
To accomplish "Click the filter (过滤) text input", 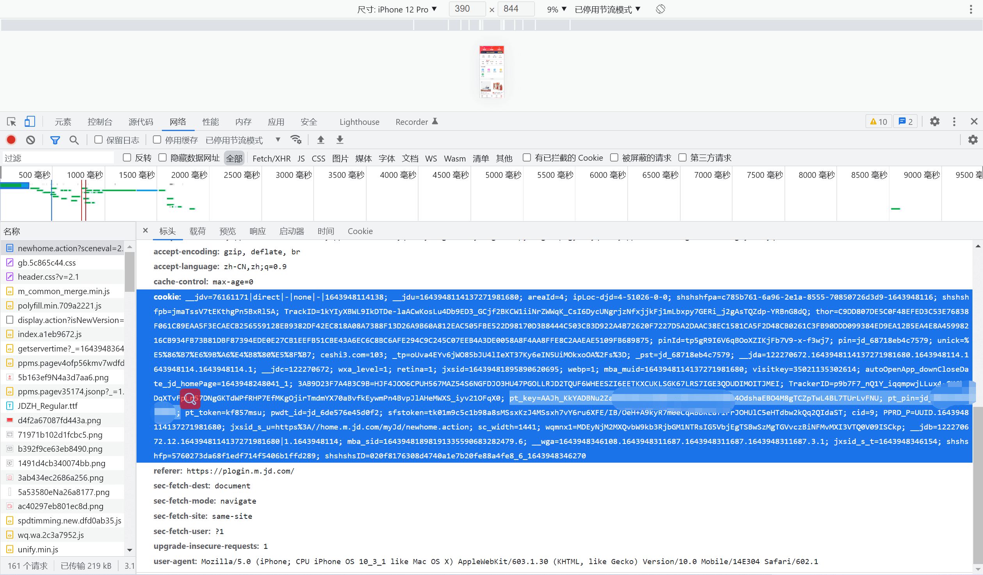I will coord(59,158).
